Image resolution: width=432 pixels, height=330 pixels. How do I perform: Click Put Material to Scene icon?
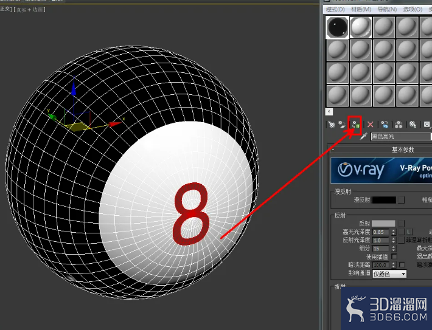click(x=342, y=125)
